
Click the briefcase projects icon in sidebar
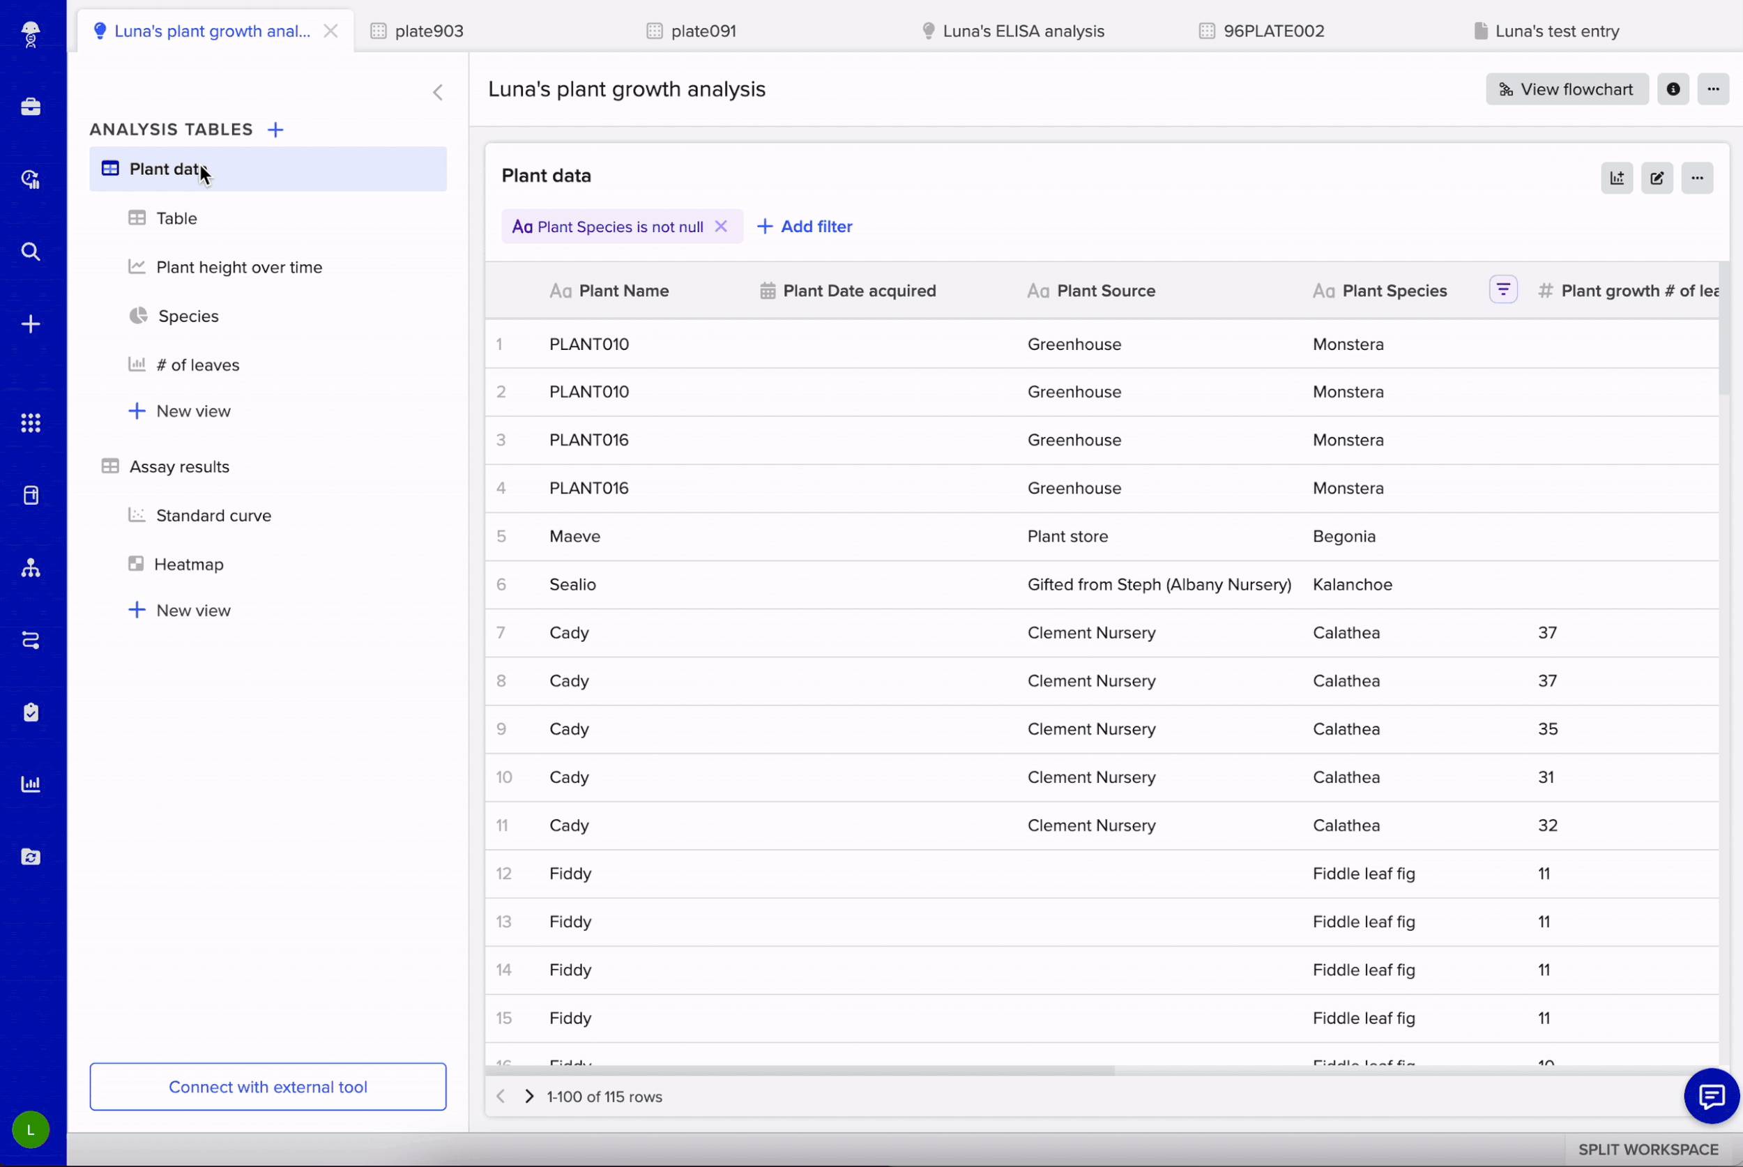pyautogui.click(x=31, y=107)
